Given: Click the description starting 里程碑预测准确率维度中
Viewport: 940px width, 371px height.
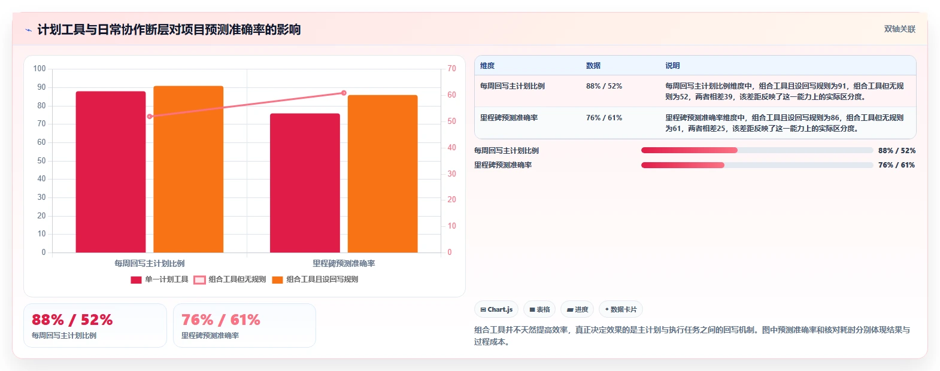Looking at the screenshot, I should click(x=784, y=123).
